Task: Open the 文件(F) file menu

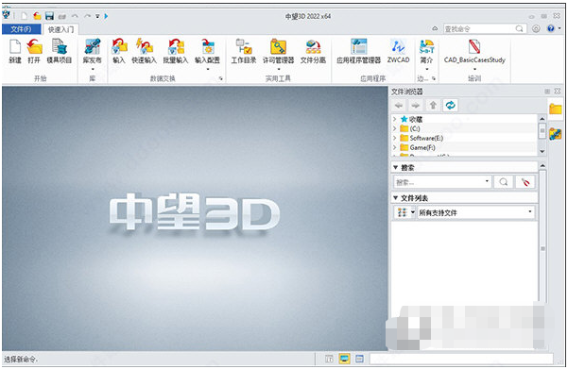Action: 21,29
